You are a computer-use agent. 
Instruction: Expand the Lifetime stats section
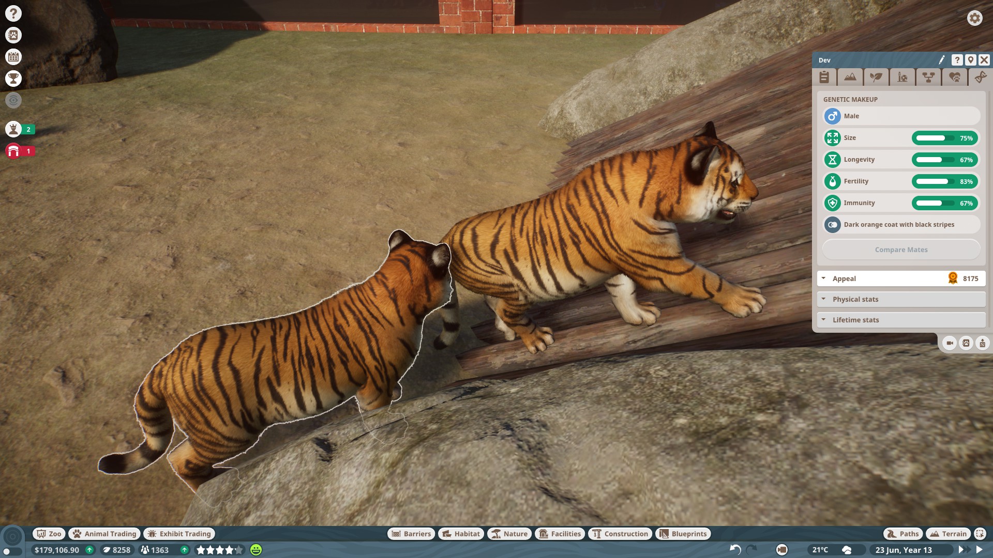[x=901, y=320]
